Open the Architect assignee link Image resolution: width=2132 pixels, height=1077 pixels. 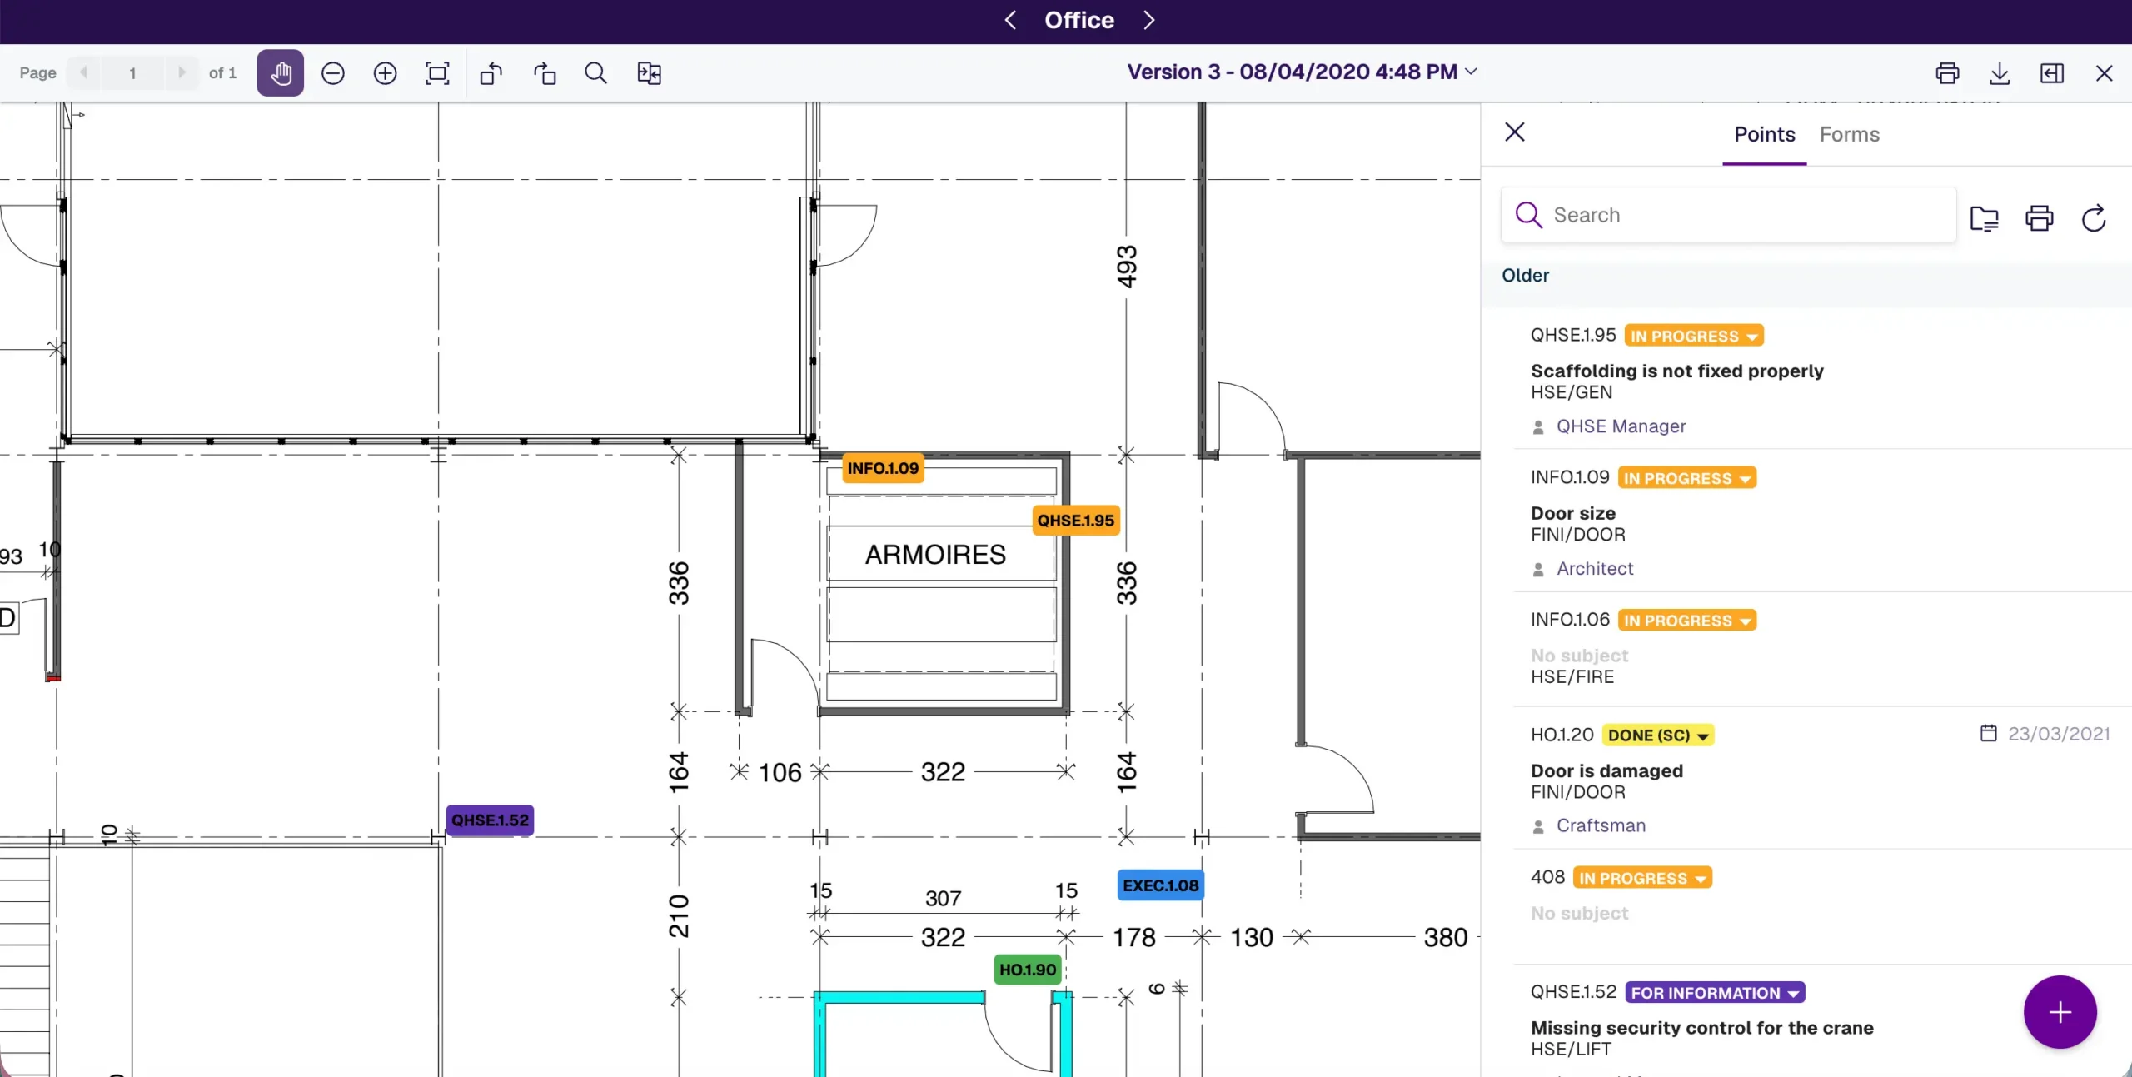tap(1595, 569)
